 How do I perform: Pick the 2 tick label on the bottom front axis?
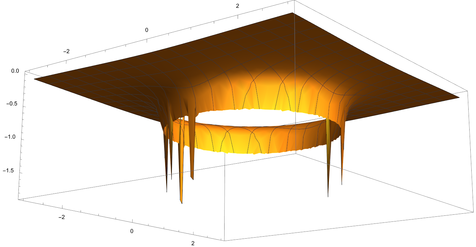pyautogui.click(x=193, y=243)
